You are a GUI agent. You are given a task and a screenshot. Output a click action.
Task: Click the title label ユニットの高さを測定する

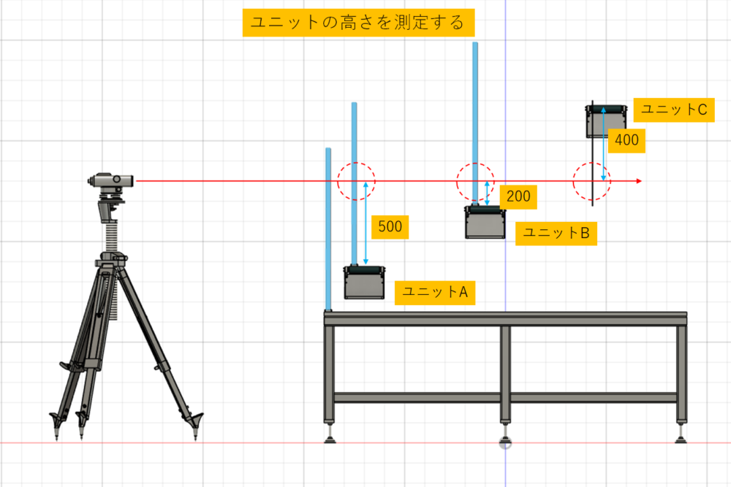357,23
